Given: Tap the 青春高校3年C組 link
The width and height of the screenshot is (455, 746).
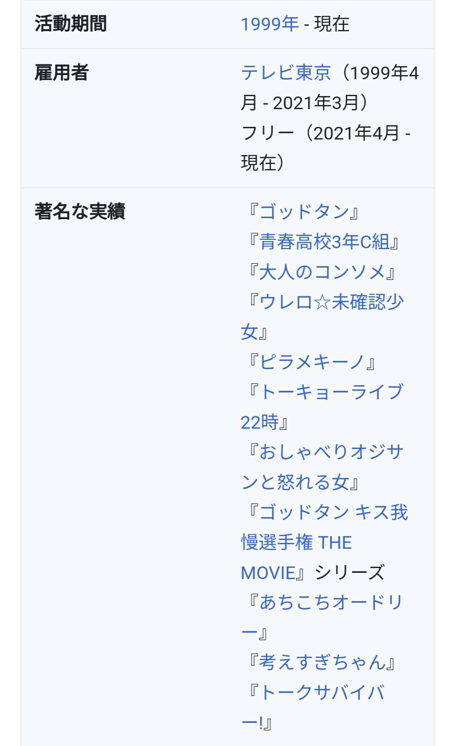Looking at the screenshot, I should [x=324, y=242].
